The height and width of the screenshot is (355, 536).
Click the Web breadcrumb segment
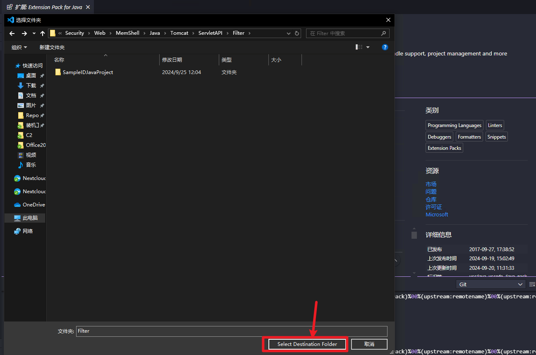point(100,33)
